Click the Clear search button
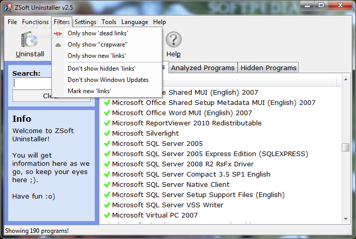356x239 pixels. pyautogui.click(x=51, y=96)
